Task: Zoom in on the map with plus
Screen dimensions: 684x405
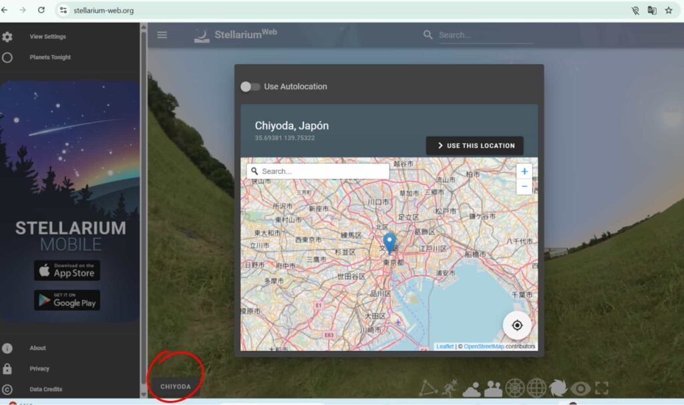Action: [524, 171]
